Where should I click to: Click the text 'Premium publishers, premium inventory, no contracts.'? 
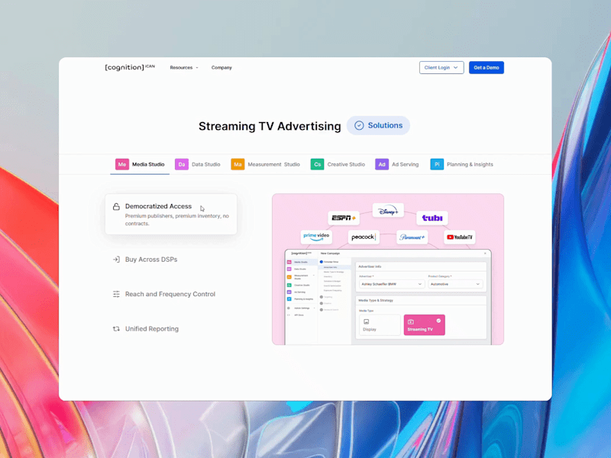pos(177,220)
